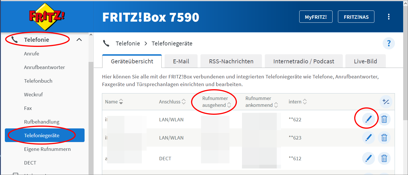
Task: Delete the device with intern **623
Action: click(x=384, y=138)
